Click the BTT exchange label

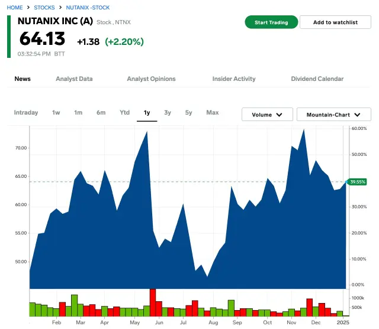click(x=59, y=54)
